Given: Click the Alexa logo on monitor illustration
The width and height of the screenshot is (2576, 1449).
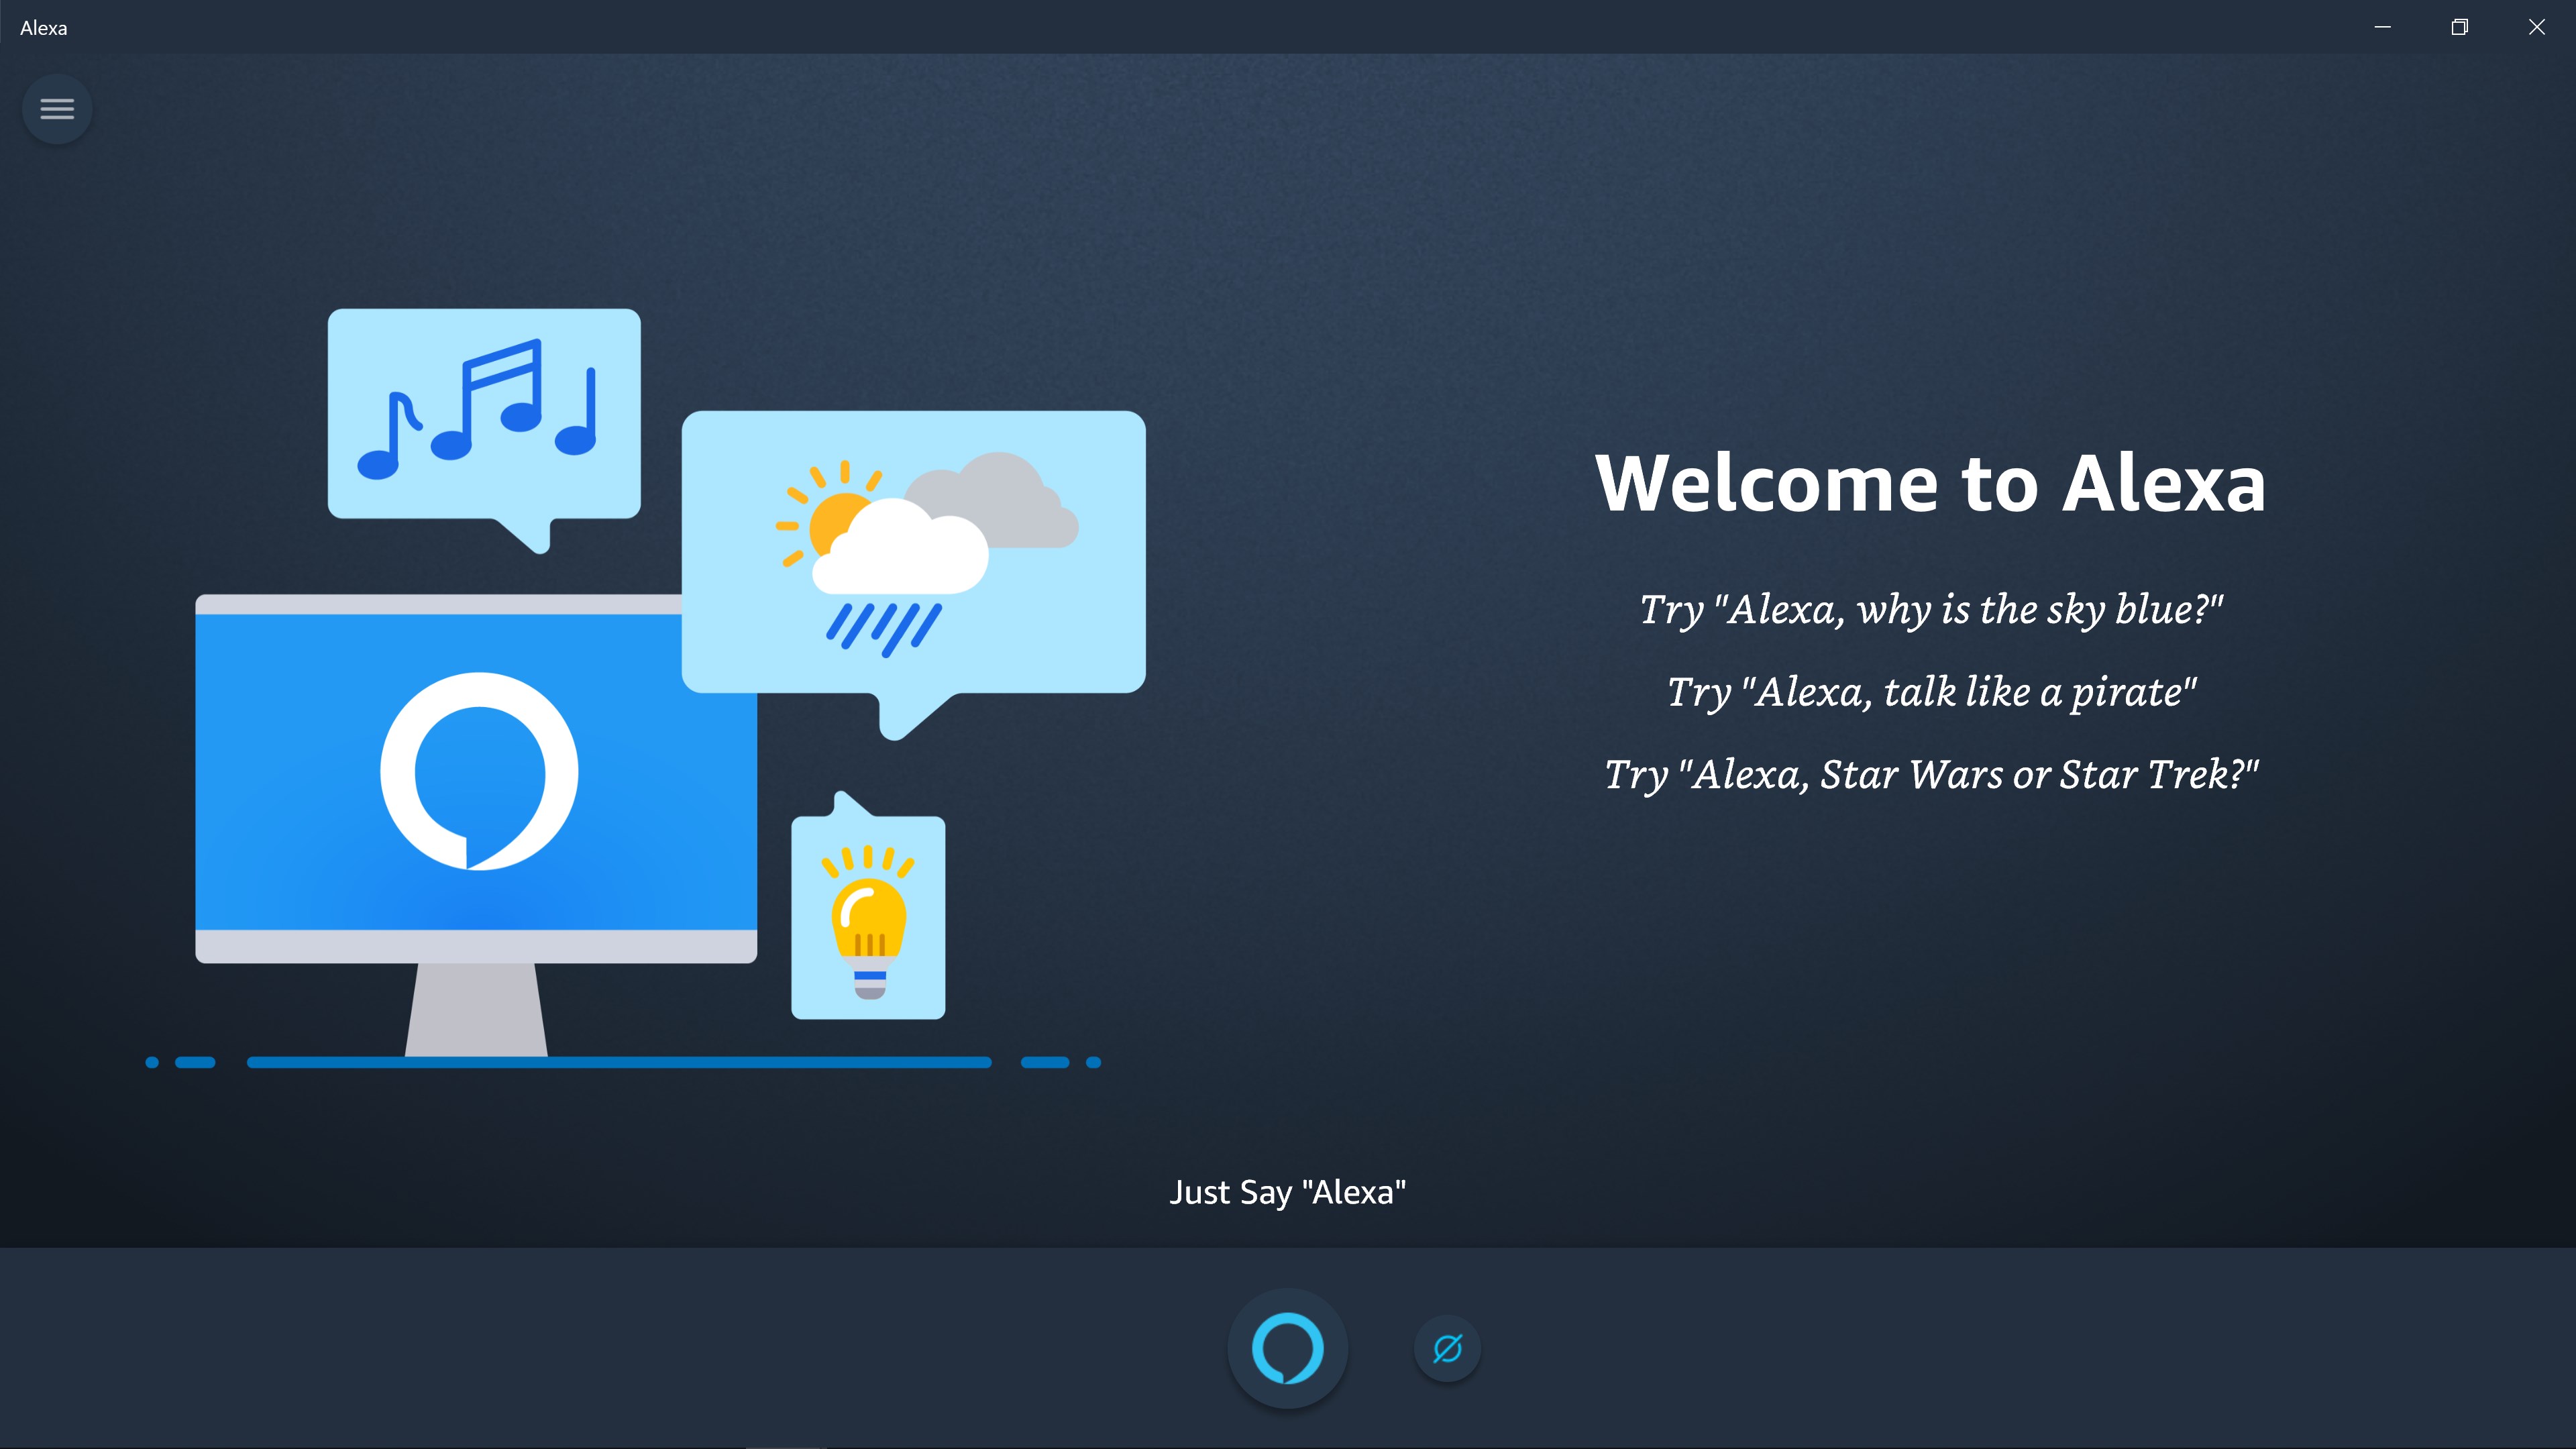Looking at the screenshot, I should coord(479,771).
